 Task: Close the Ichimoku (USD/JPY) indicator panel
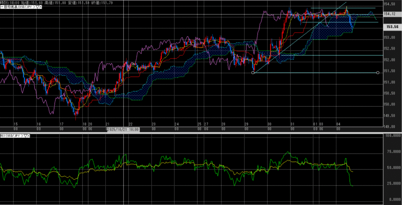tap(41, 7)
